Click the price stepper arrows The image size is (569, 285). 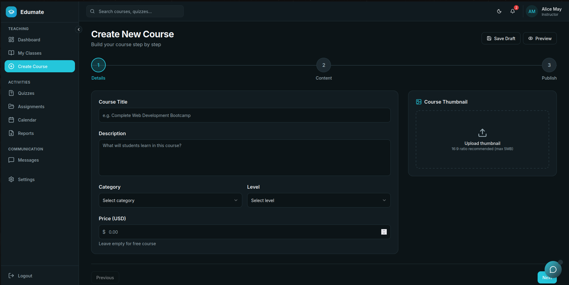pos(384,232)
